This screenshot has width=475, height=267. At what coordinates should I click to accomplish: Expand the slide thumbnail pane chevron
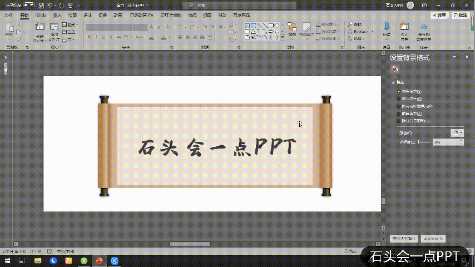pos(6,57)
